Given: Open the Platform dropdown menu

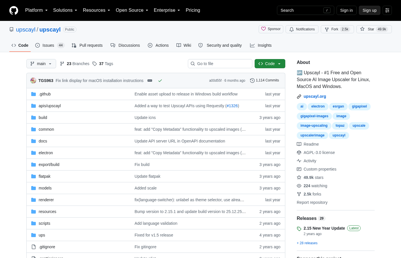Looking at the screenshot, I should (36, 10).
